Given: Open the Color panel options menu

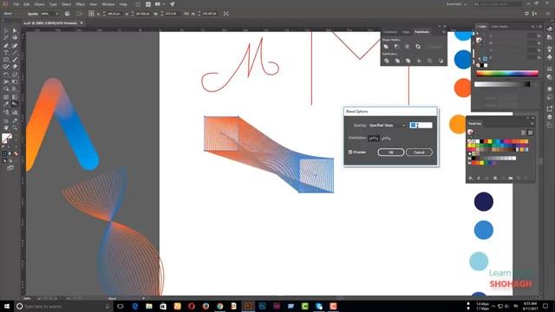Looking at the screenshot, I should (x=539, y=27).
